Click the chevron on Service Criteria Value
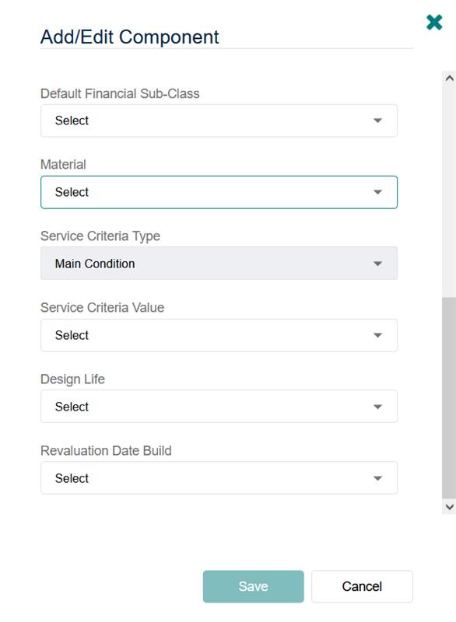The image size is (456, 622). [x=378, y=334]
